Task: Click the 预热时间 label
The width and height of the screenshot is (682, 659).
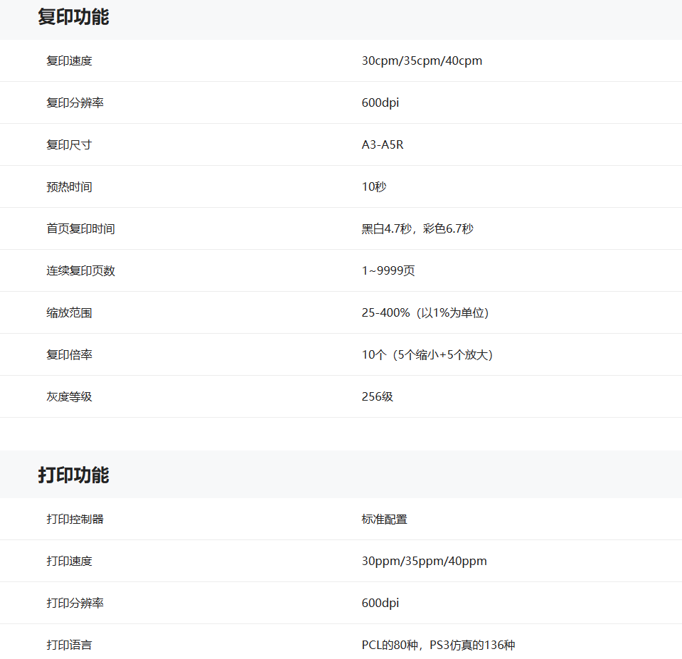Action: click(x=69, y=187)
